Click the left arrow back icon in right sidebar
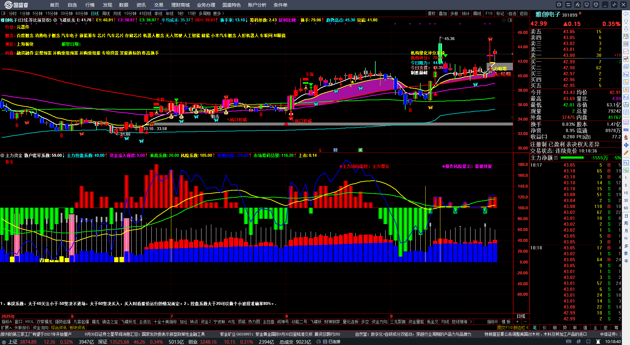 click(626, 14)
